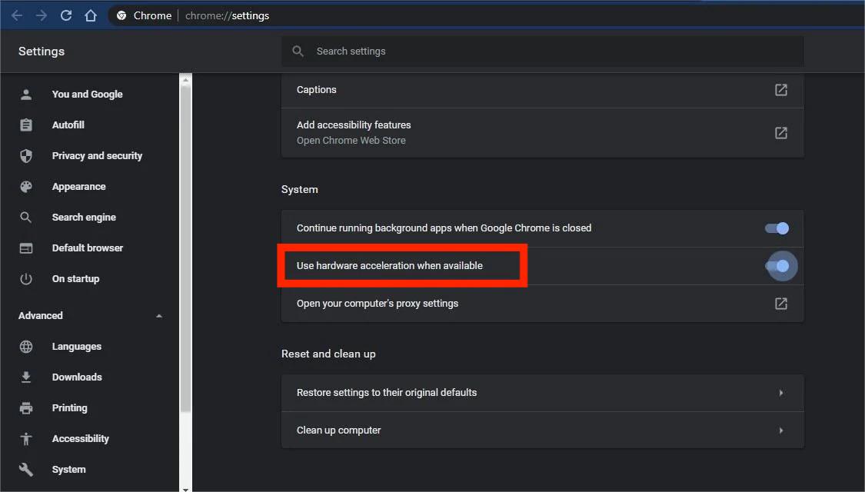Click the Search engine magnifier icon
The image size is (865, 492).
pyautogui.click(x=26, y=217)
